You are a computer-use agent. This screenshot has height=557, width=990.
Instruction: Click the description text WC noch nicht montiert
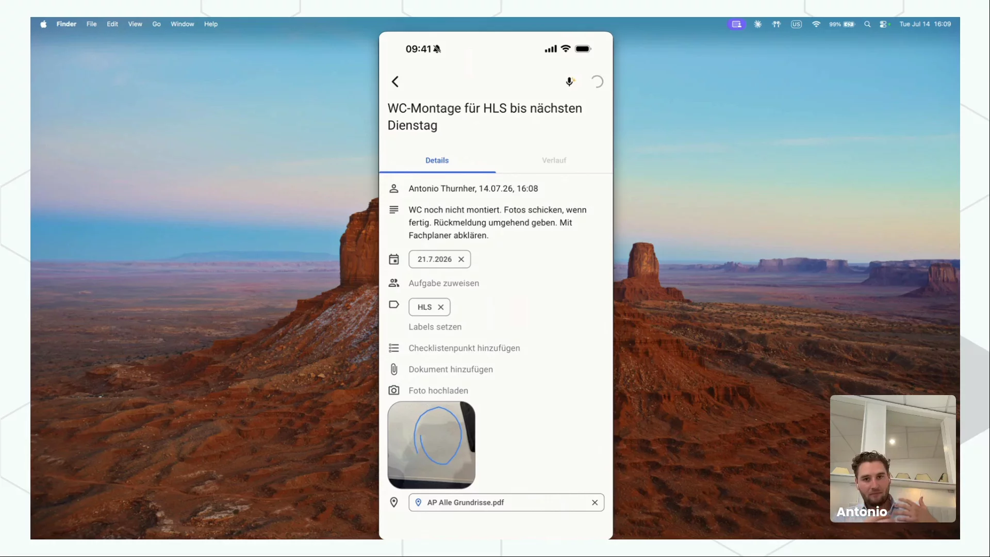coord(498,223)
